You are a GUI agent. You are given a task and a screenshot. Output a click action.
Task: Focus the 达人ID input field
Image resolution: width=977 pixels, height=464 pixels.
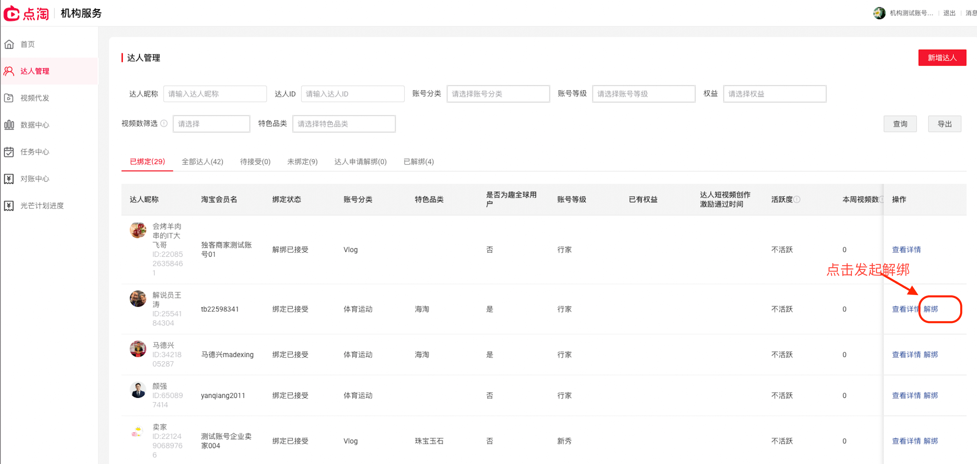[352, 94]
